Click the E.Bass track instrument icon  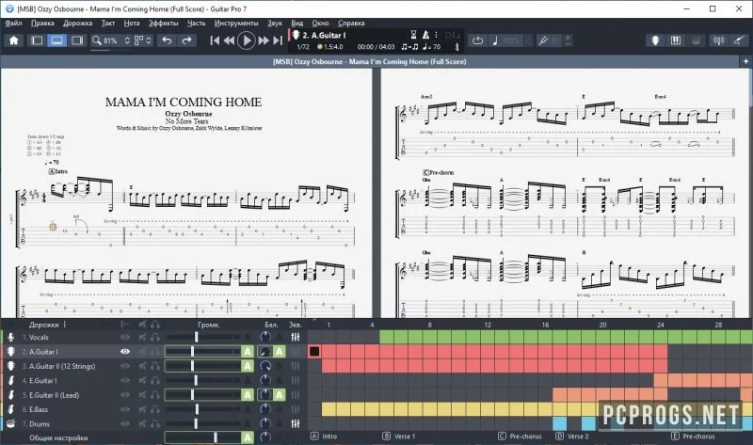10,409
